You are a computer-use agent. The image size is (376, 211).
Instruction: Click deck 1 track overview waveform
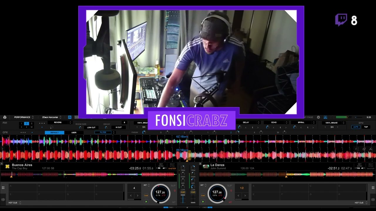click(x=88, y=174)
